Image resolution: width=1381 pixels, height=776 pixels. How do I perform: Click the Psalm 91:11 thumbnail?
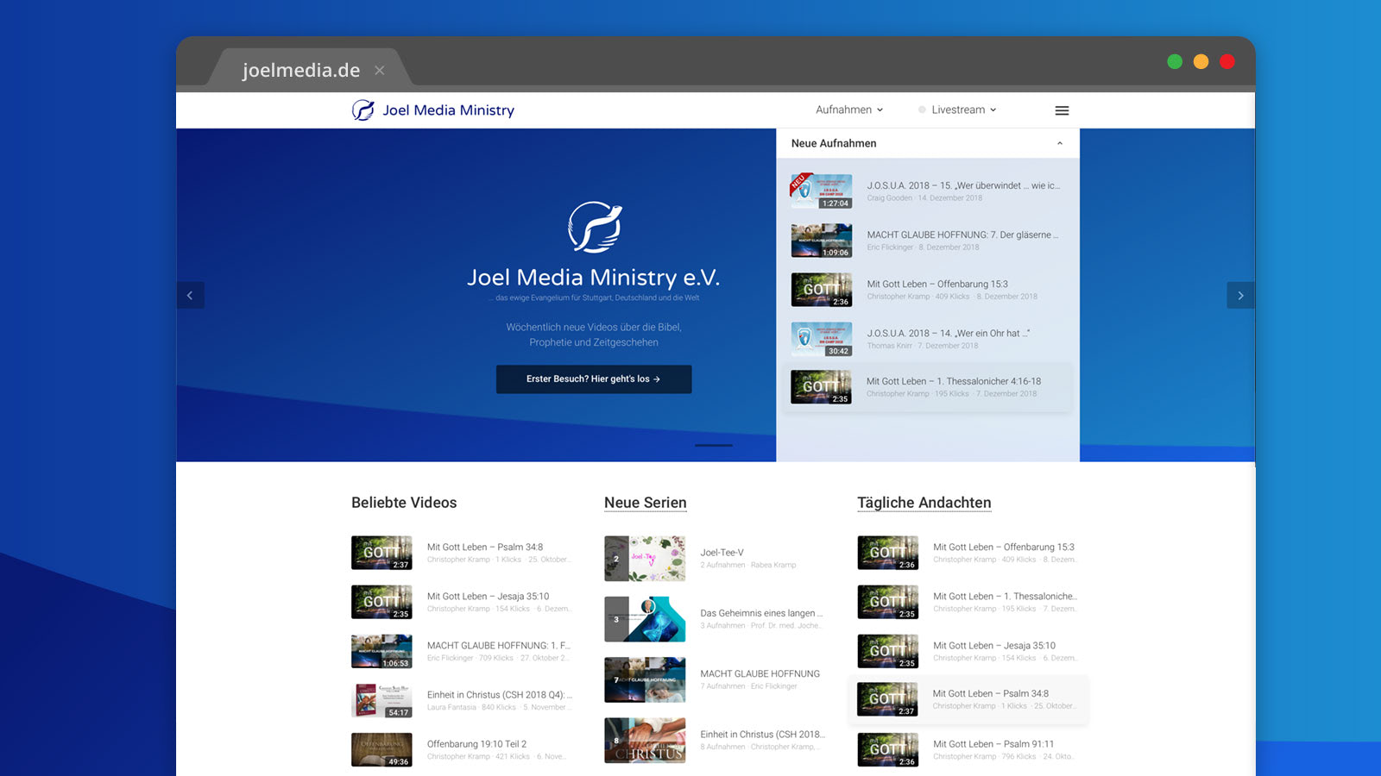click(x=887, y=749)
